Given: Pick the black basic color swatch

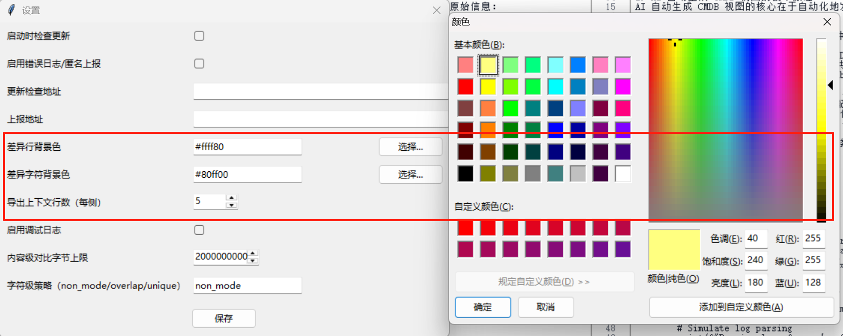Looking at the screenshot, I should click(x=465, y=174).
